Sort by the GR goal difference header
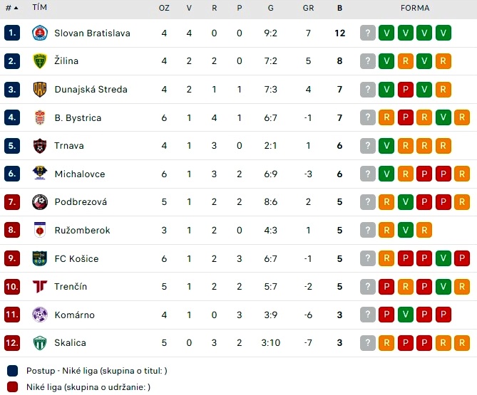 [308, 8]
